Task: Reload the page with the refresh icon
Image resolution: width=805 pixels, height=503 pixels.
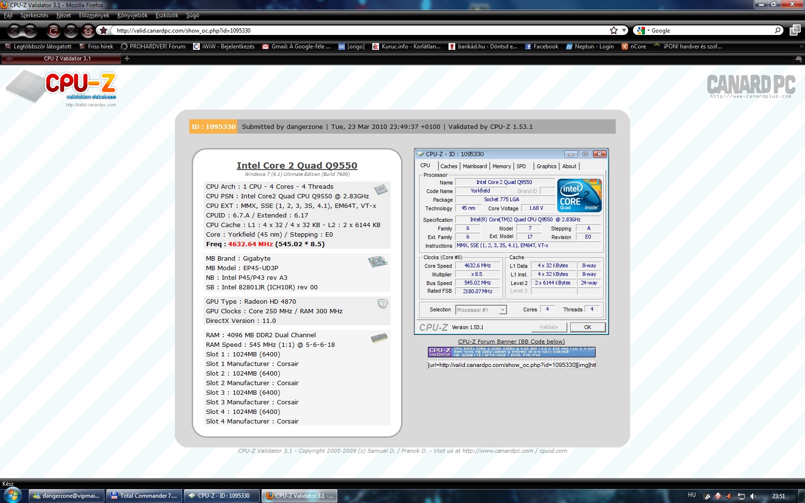Action: [x=53, y=31]
